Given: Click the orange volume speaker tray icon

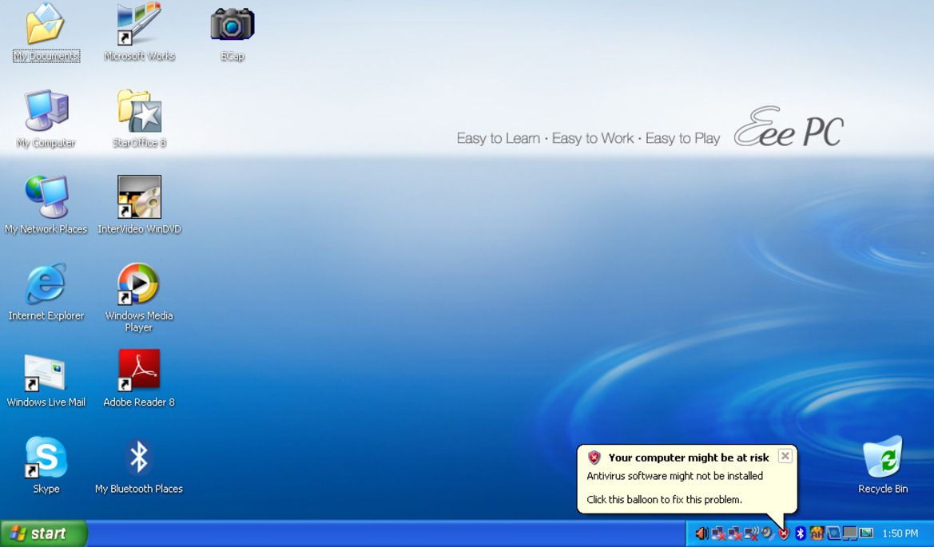Looking at the screenshot, I should (702, 533).
